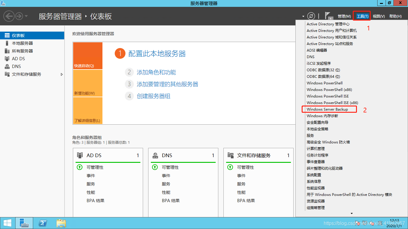Open the Windows Start button
This screenshot has width=408, height=229.
point(7,223)
